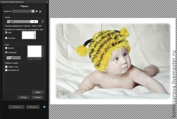
Task: Open the help icon at panel bottom
Action: 44,107
